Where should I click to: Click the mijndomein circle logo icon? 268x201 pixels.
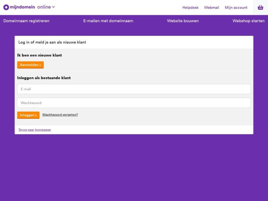pyautogui.click(x=6, y=7)
